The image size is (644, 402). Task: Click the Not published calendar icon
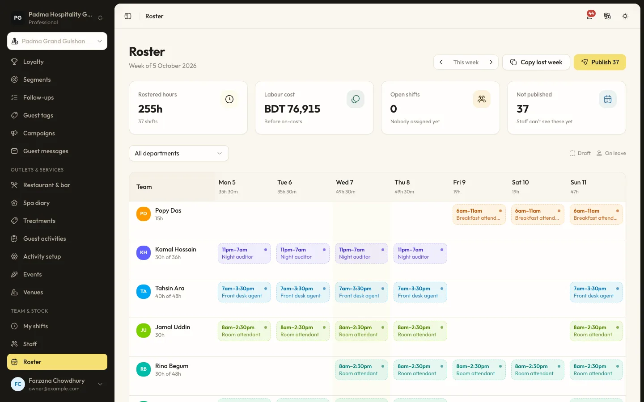pyautogui.click(x=608, y=99)
